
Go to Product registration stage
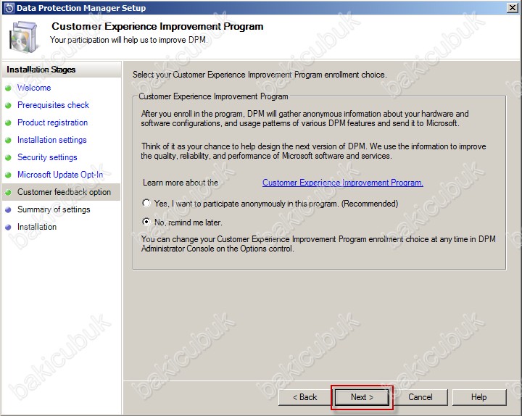pyautogui.click(x=53, y=122)
